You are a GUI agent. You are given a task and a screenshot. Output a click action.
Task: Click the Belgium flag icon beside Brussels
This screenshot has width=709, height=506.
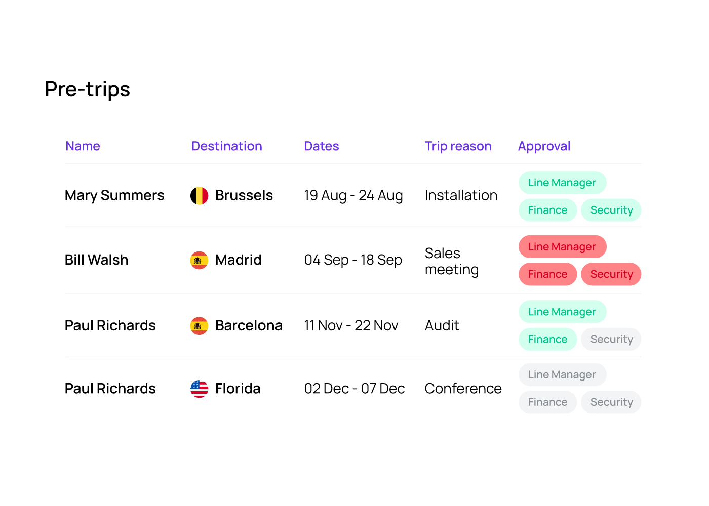click(199, 196)
